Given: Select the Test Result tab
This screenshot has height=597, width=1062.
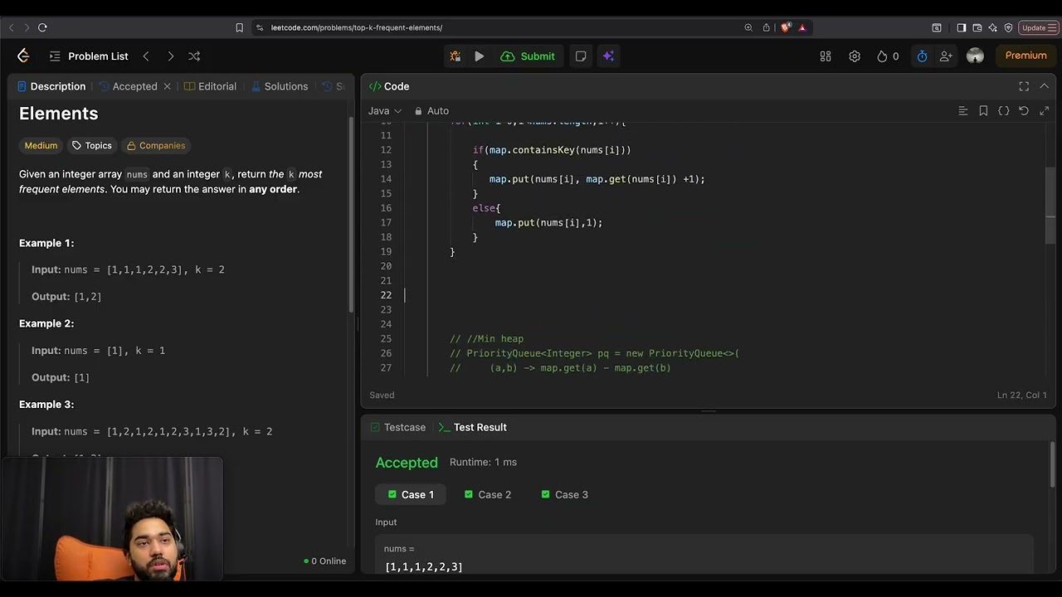Looking at the screenshot, I should [x=472, y=427].
